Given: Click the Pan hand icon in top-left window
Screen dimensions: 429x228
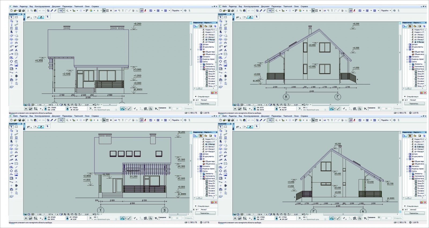Looking at the screenshot, I should [x=72, y=105].
